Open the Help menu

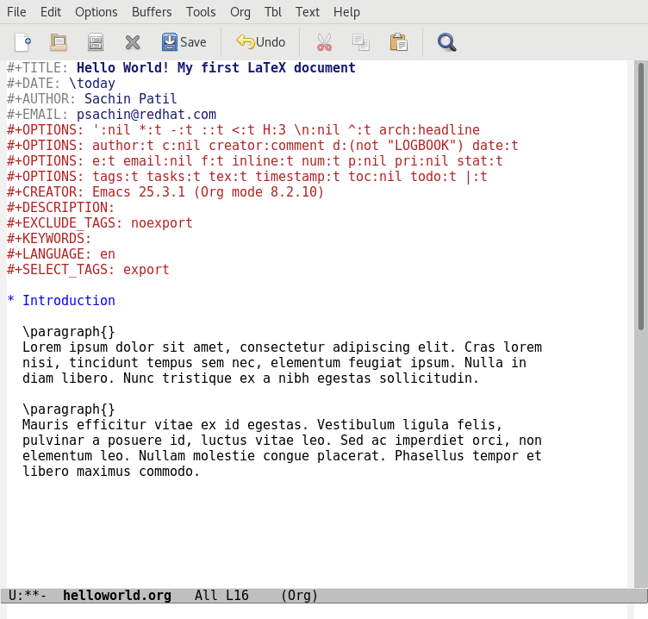coord(346,12)
